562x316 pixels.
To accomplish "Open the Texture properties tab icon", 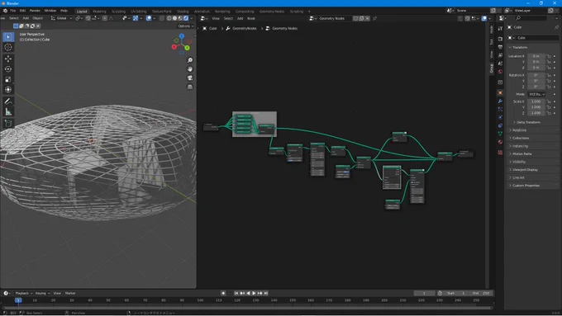I will (500, 152).
